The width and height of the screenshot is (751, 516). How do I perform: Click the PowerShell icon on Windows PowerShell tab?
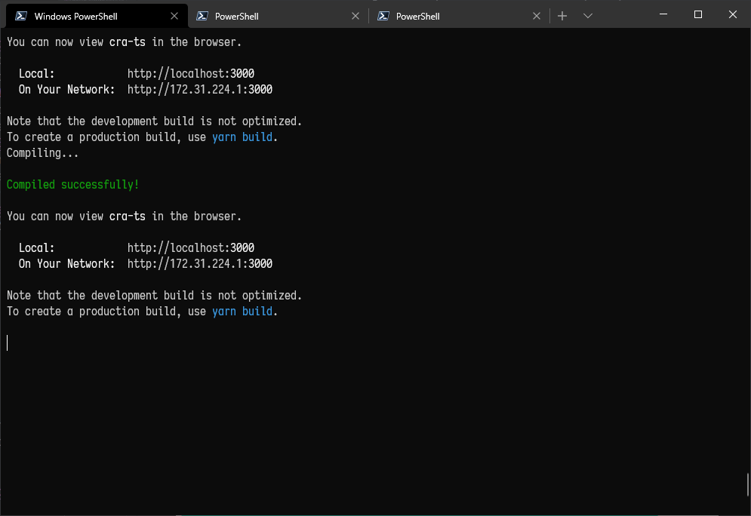coord(22,15)
